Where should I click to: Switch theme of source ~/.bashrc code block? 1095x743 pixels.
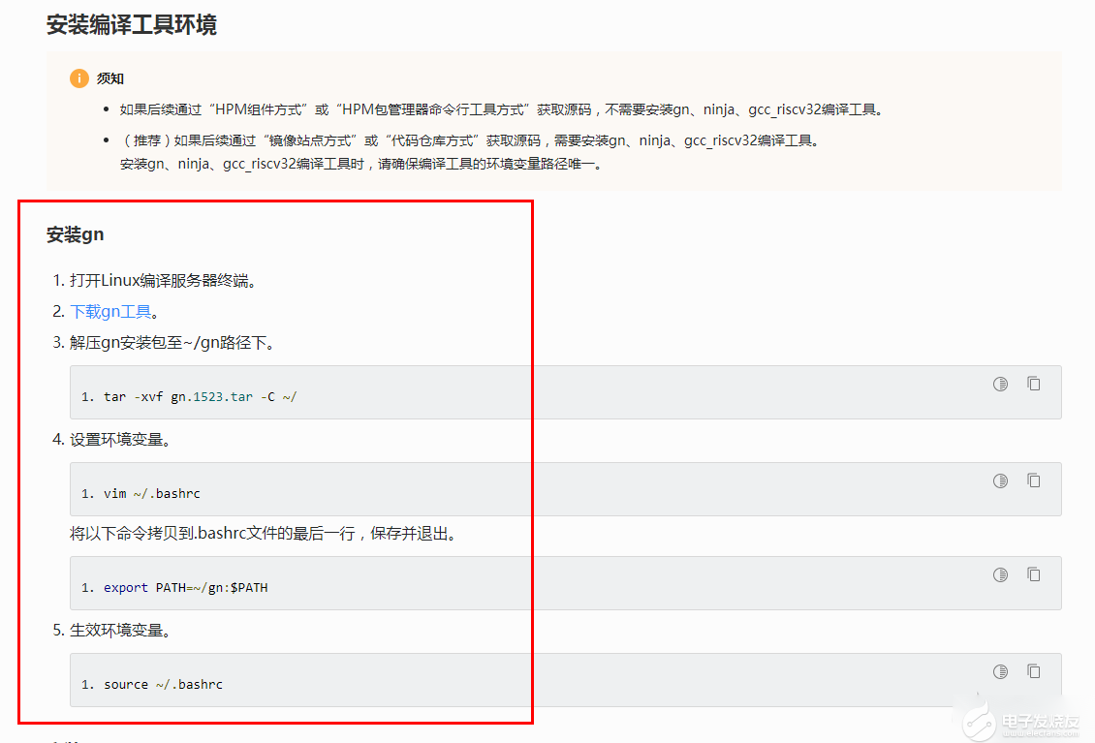point(1001,671)
